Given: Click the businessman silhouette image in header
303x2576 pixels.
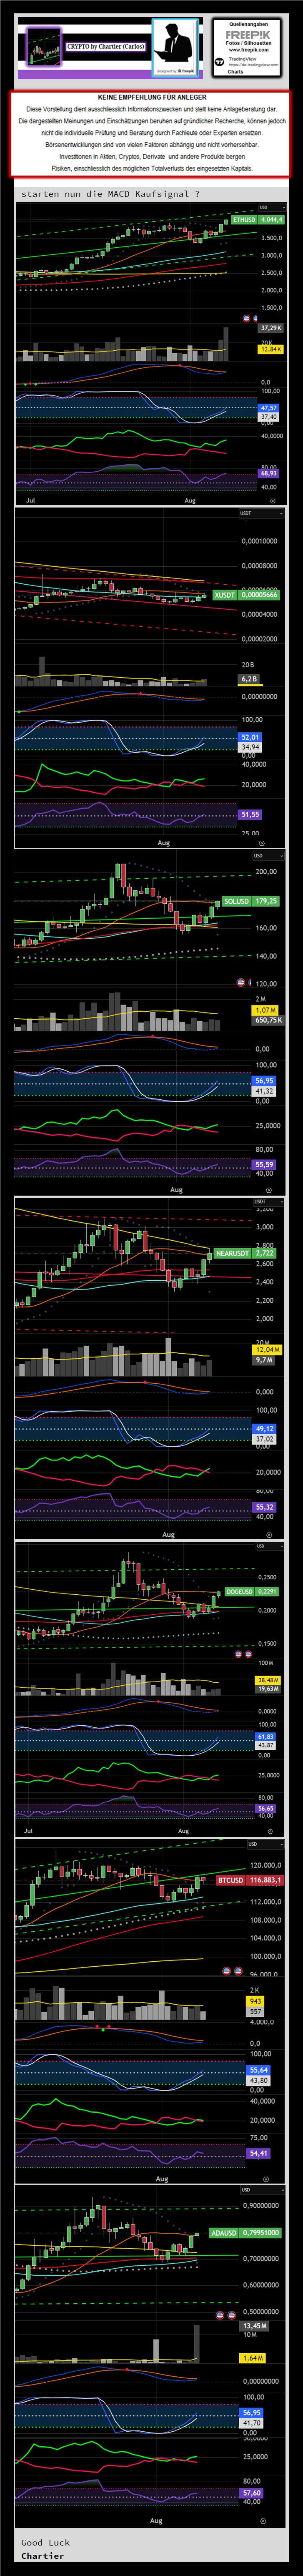Looking at the screenshot, I should pyautogui.click(x=176, y=47).
